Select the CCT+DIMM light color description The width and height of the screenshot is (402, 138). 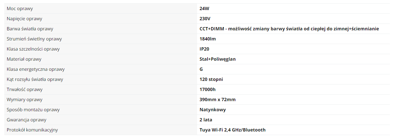click(x=289, y=29)
